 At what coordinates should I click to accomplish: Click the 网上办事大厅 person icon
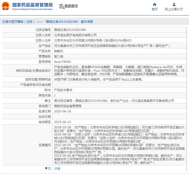pyautogui.click(x=174, y=4)
